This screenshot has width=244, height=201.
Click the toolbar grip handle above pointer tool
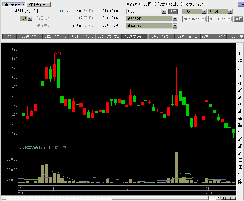(x=240, y=45)
